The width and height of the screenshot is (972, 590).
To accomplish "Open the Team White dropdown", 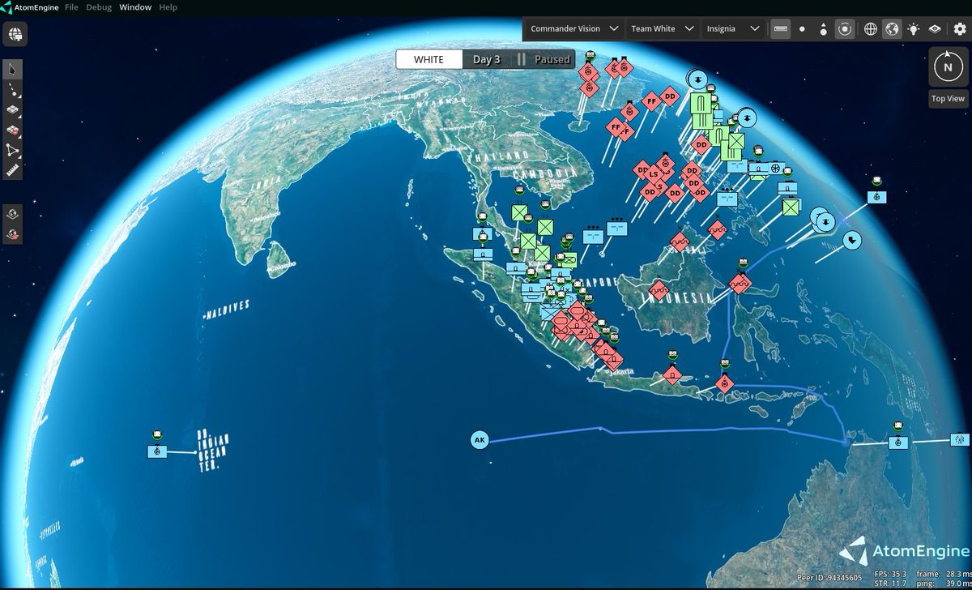I will (663, 28).
